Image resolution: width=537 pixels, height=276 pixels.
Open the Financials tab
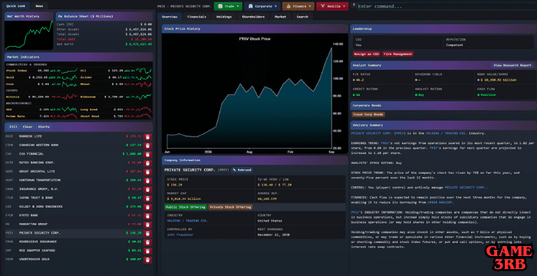click(197, 17)
